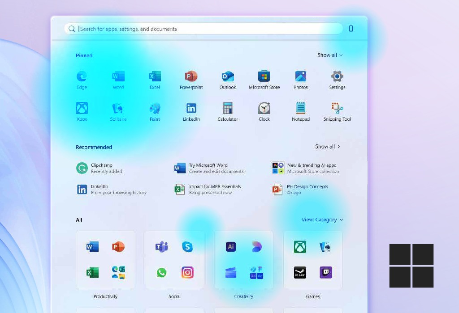Launch the Snipping Tool
Image resolution: width=459 pixels, height=313 pixels.
337,108
